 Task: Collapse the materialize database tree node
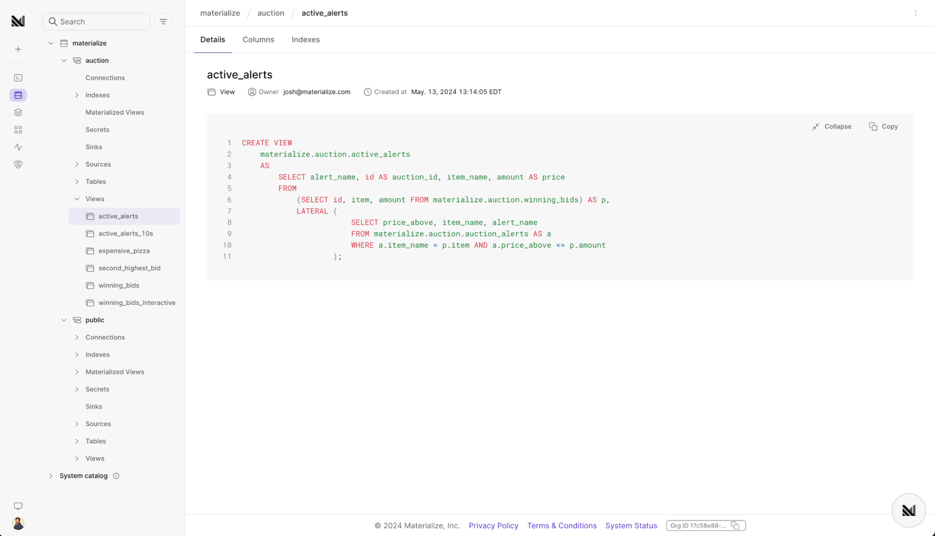[x=51, y=43]
